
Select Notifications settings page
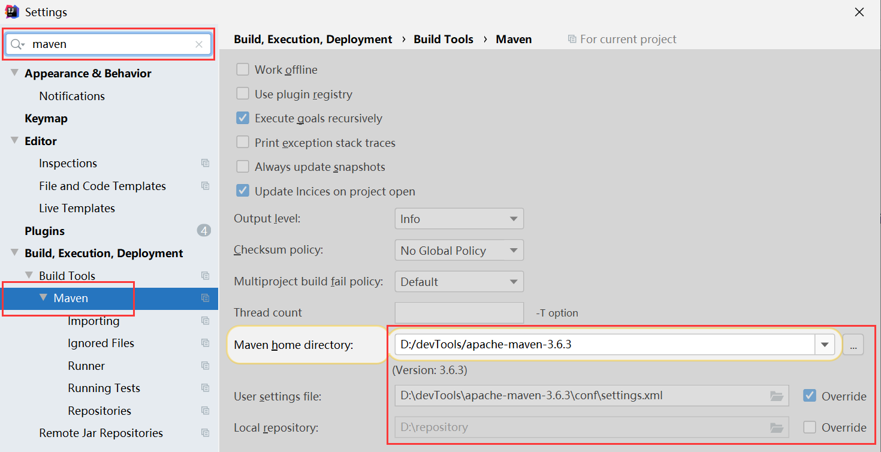click(72, 96)
